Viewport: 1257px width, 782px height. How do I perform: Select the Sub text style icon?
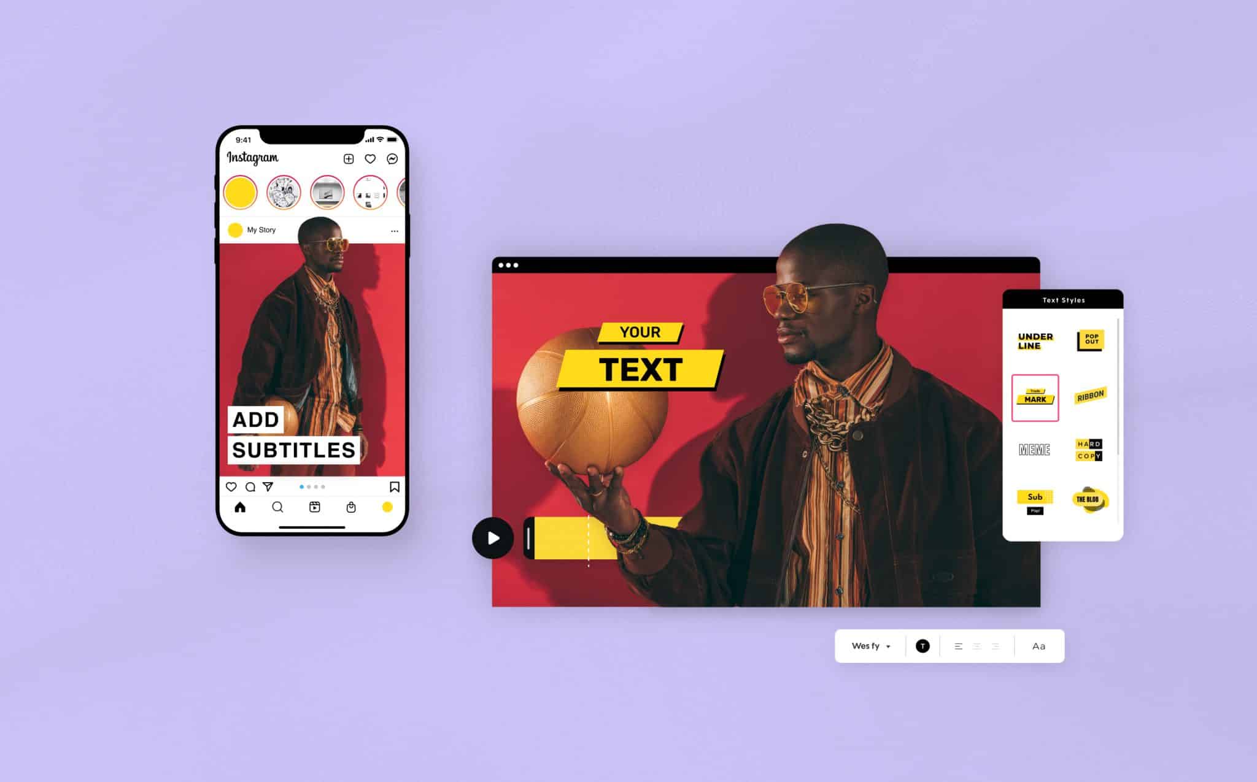tap(1034, 503)
